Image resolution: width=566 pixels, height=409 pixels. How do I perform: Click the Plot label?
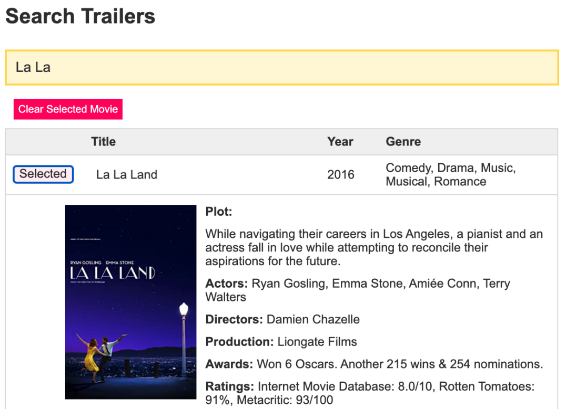(x=218, y=212)
